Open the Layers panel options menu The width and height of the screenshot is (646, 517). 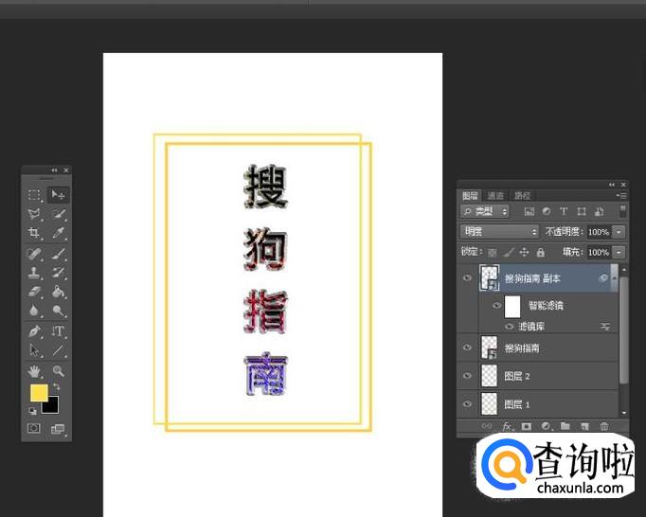[x=621, y=196]
